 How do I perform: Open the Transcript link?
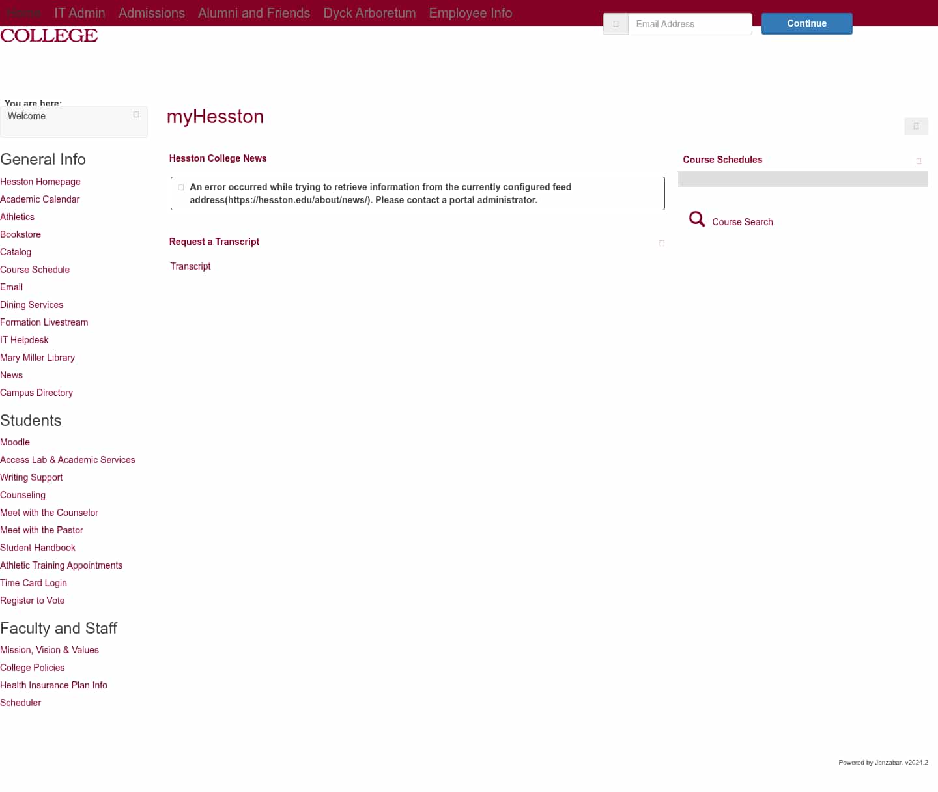coord(190,266)
